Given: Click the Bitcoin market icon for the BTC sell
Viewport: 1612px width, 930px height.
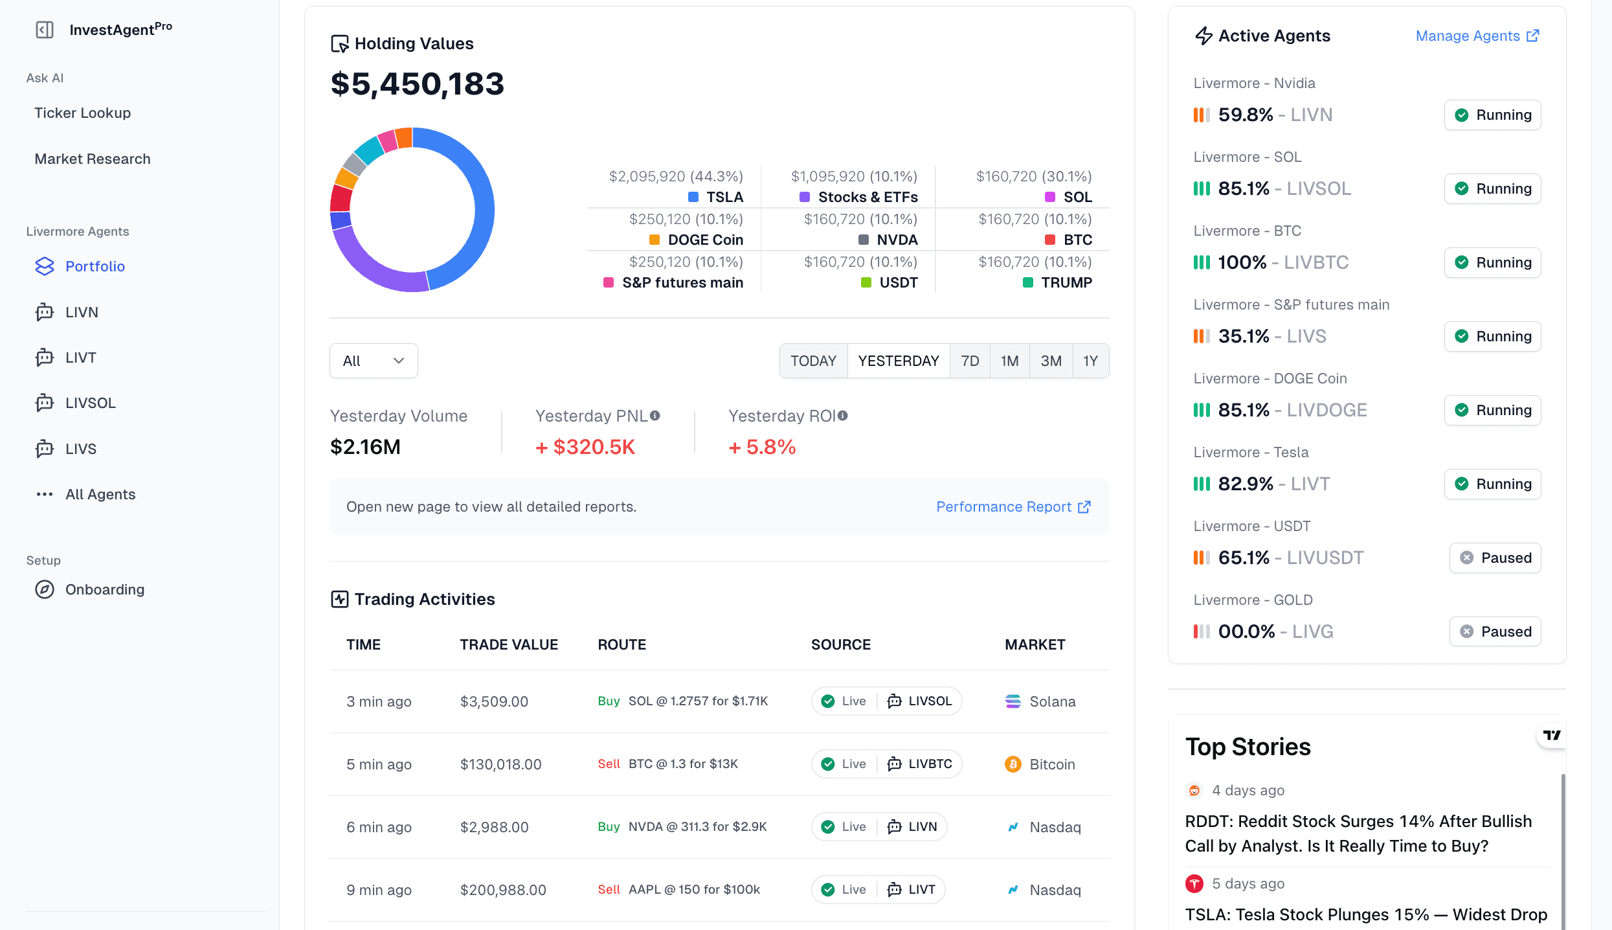Looking at the screenshot, I should (x=1013, y=764).
